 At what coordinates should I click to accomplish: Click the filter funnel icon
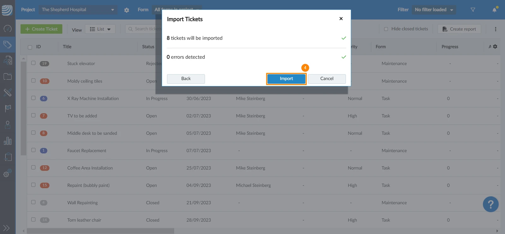tap(473, 10)
